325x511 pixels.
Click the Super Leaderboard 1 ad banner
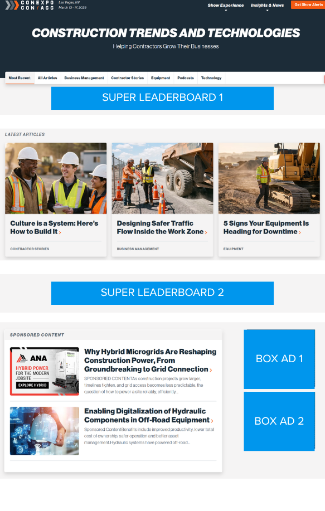point(162,98)
